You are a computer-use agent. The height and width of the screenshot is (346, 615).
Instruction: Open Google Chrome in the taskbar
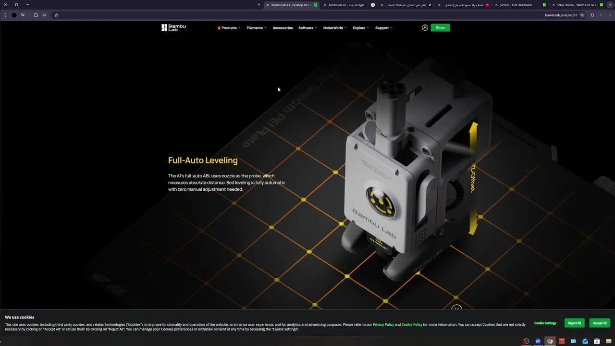point(550,341)
